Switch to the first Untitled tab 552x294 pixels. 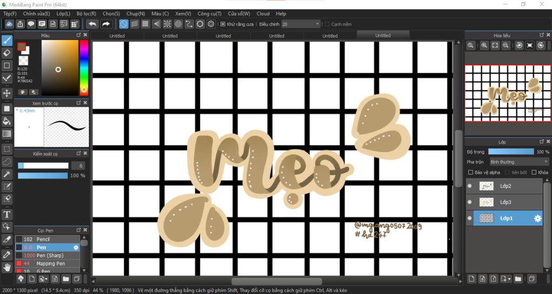tap(117, 36)
